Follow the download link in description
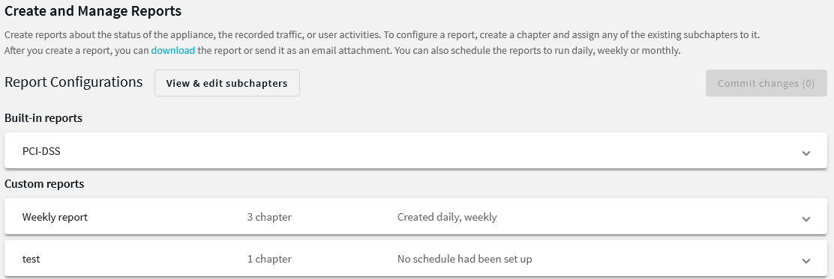 [x=172, y=51]
